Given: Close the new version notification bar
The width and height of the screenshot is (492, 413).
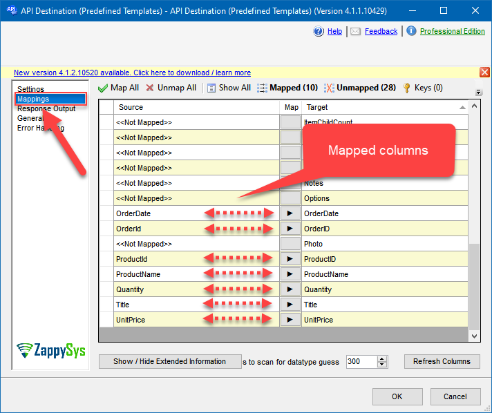Looking at the screenshot, I should (484, 73).
